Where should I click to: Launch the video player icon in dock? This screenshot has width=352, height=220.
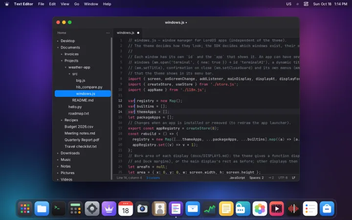click(x=276, y=209)
